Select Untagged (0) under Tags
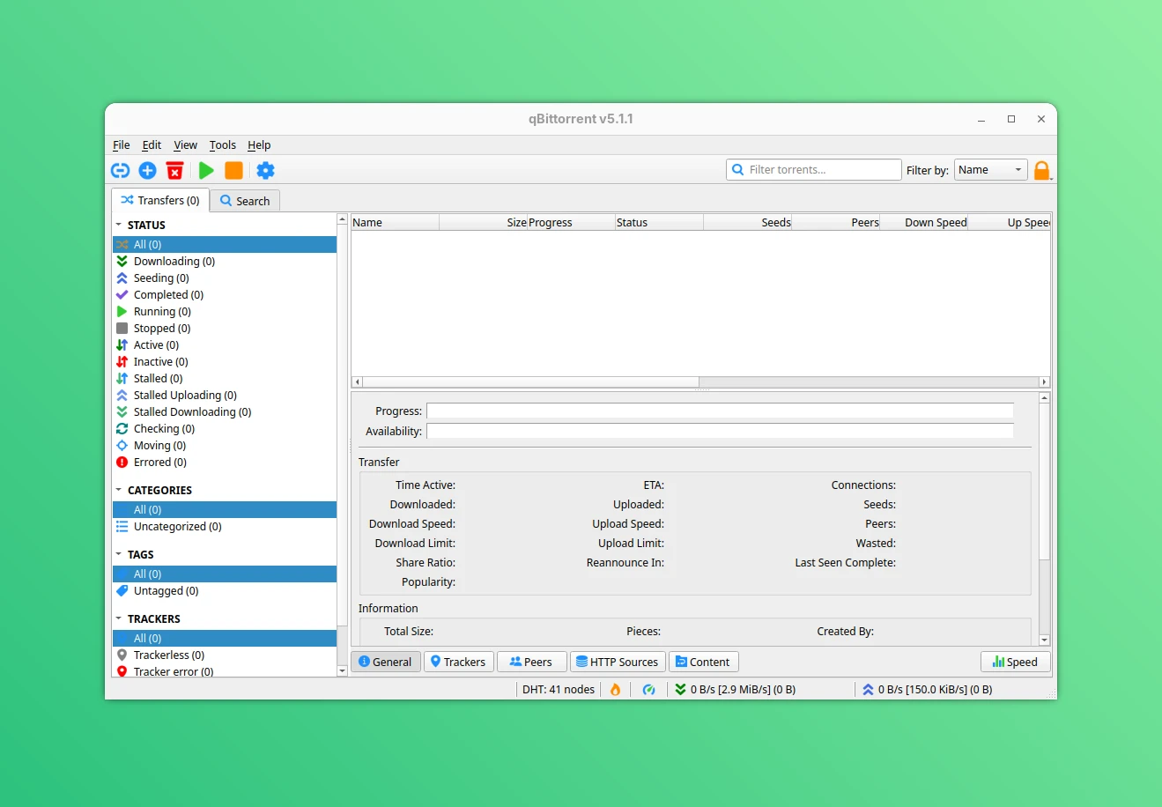Screen dimensions: 1162x807 (225, 590)
